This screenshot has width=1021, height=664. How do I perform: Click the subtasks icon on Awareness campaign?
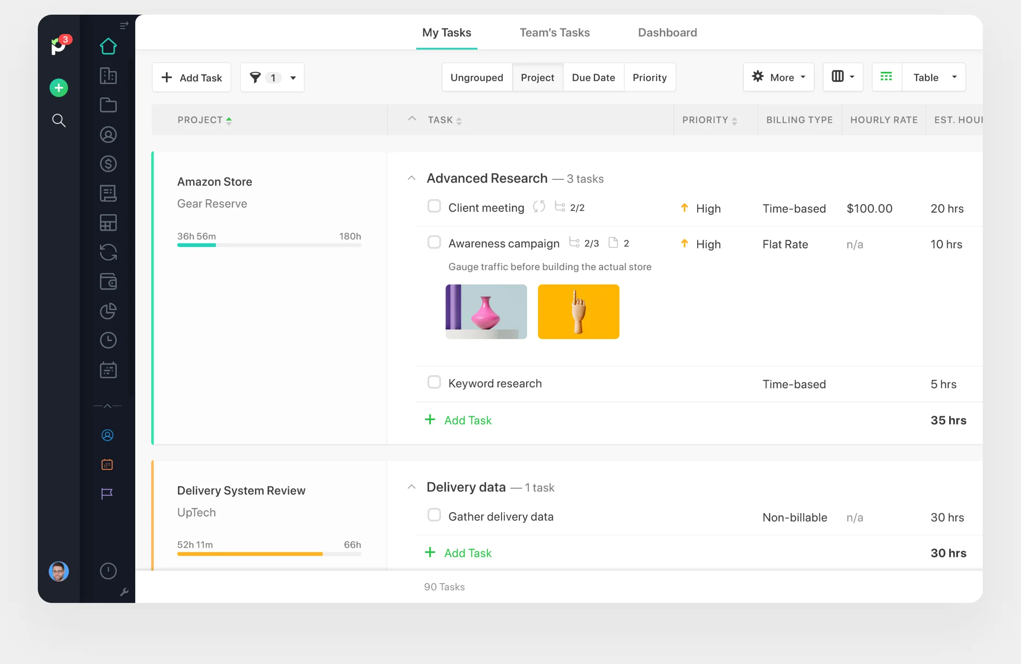pyautogui.click(x=574, y=243)
